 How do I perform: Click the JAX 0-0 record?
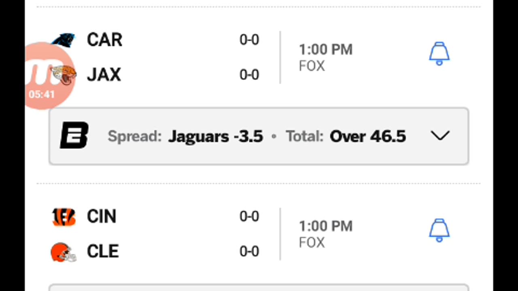click(249, 75)
